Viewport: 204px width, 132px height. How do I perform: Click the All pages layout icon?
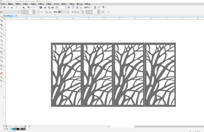pos(47,12)
